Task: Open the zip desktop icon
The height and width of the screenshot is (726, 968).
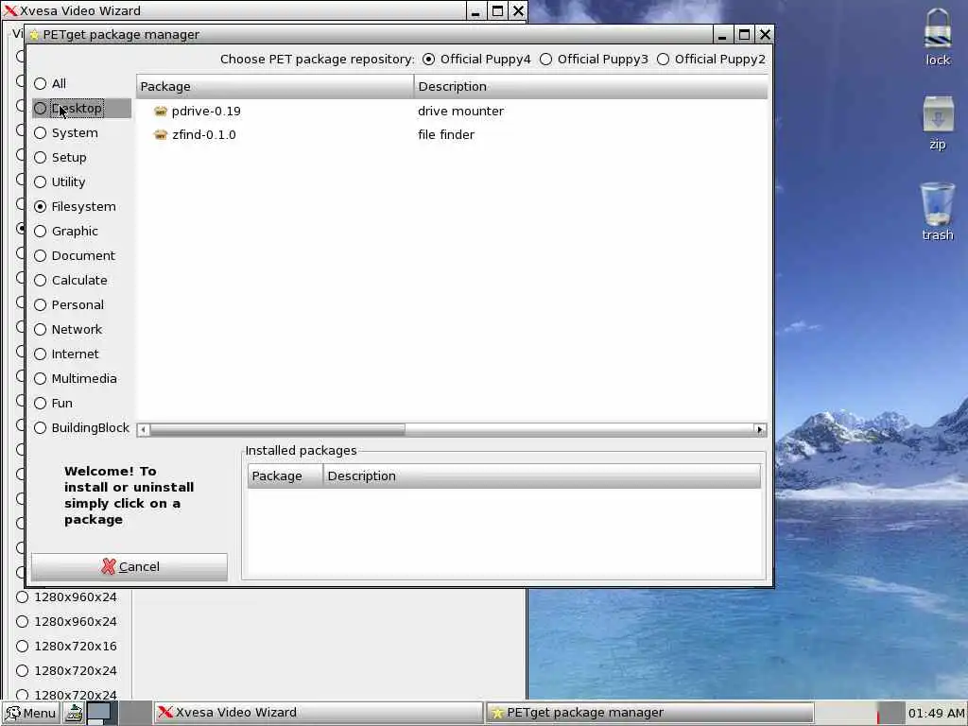Action: [937, 122]
